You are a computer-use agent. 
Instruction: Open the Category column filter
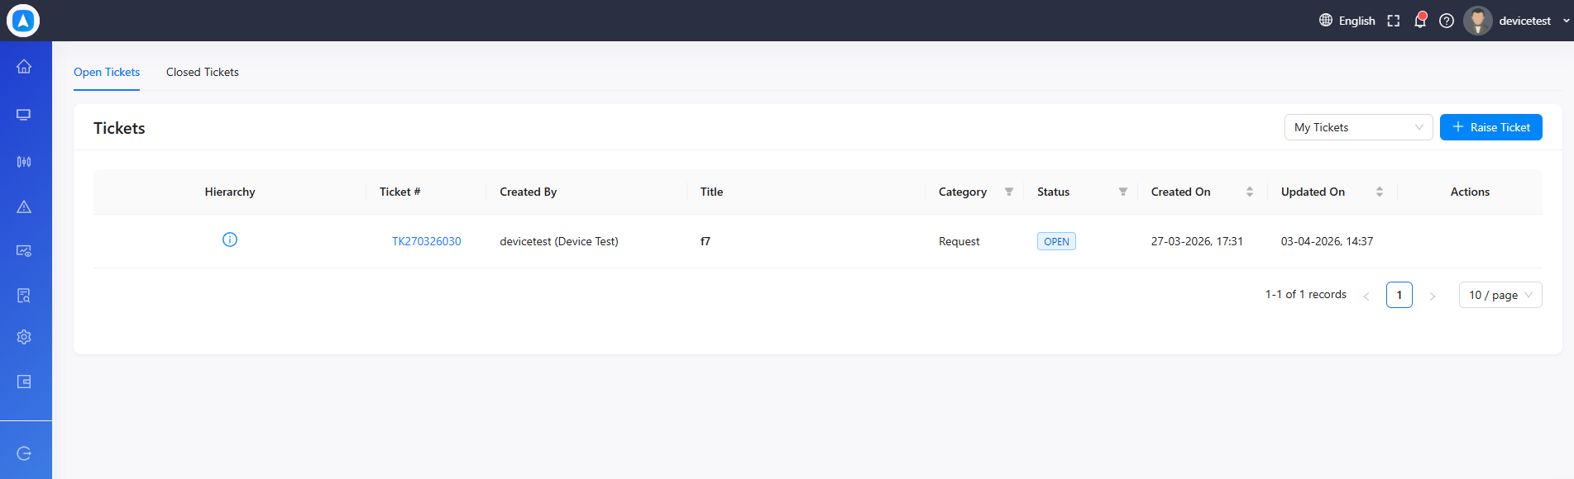pyautogui.click(x=1009, y=192)
